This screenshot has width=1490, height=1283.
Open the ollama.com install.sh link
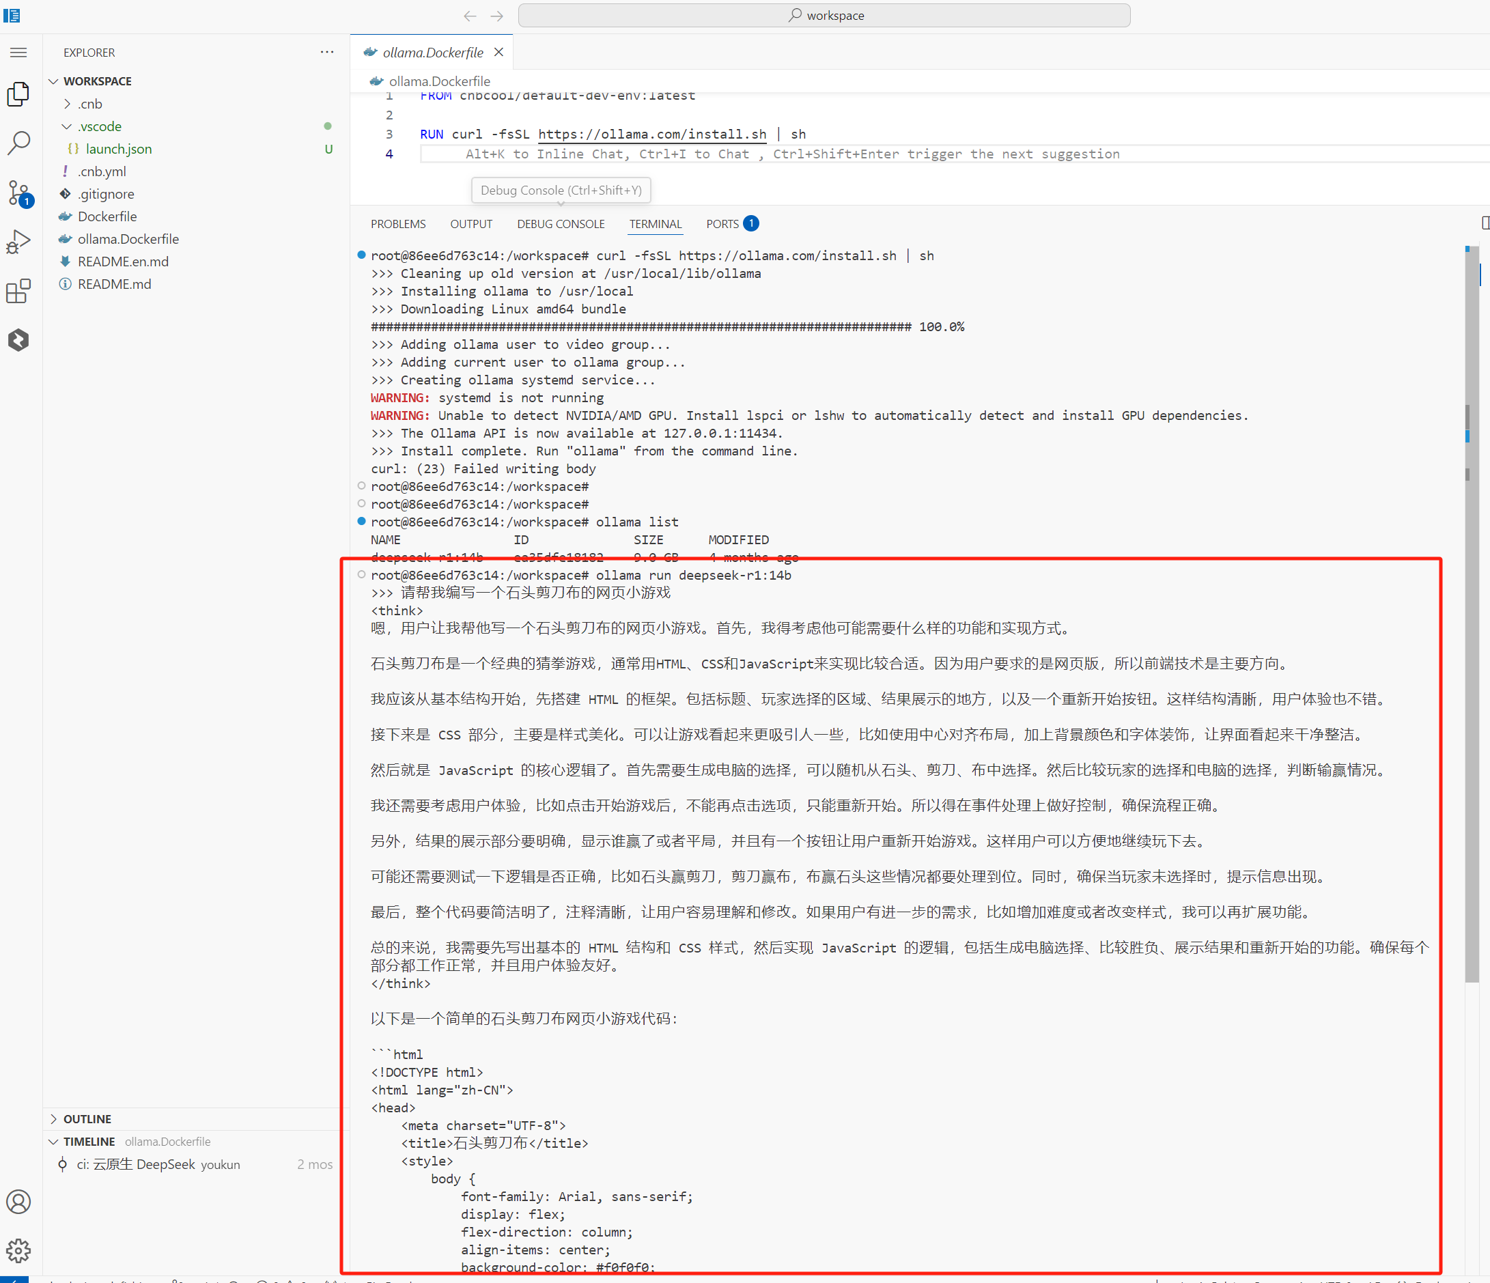coord(651,135)
